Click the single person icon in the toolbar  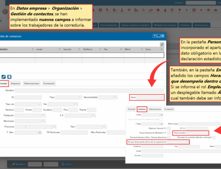[x=122, y=10]
